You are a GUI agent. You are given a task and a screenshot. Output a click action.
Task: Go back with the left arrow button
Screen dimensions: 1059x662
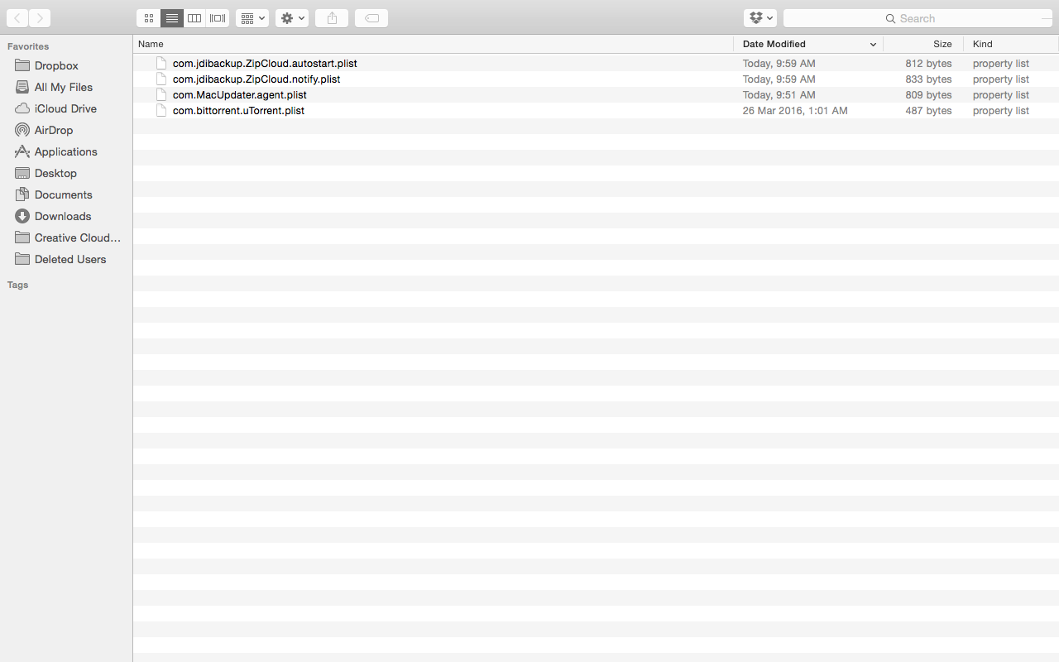click(x=17, y=18)
